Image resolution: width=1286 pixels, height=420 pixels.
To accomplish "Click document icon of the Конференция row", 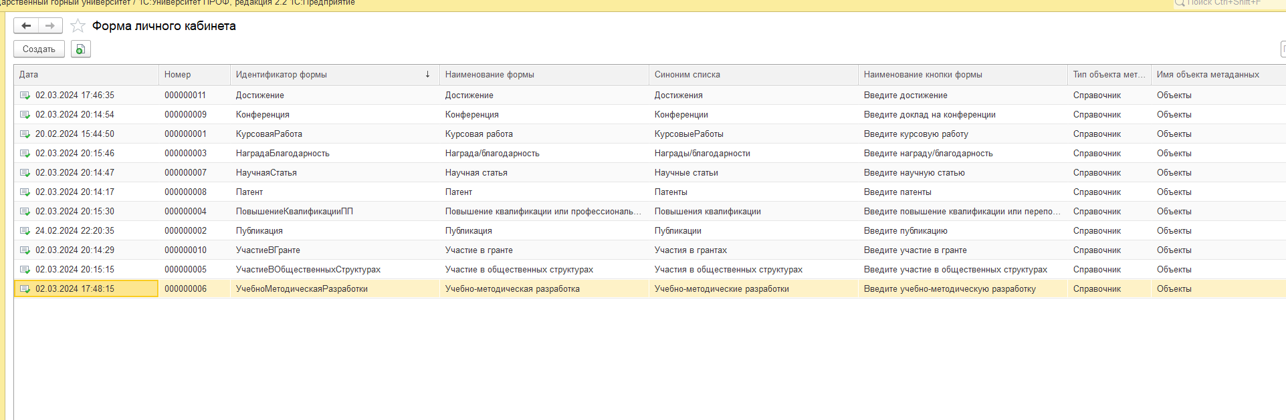I will 25,115.
